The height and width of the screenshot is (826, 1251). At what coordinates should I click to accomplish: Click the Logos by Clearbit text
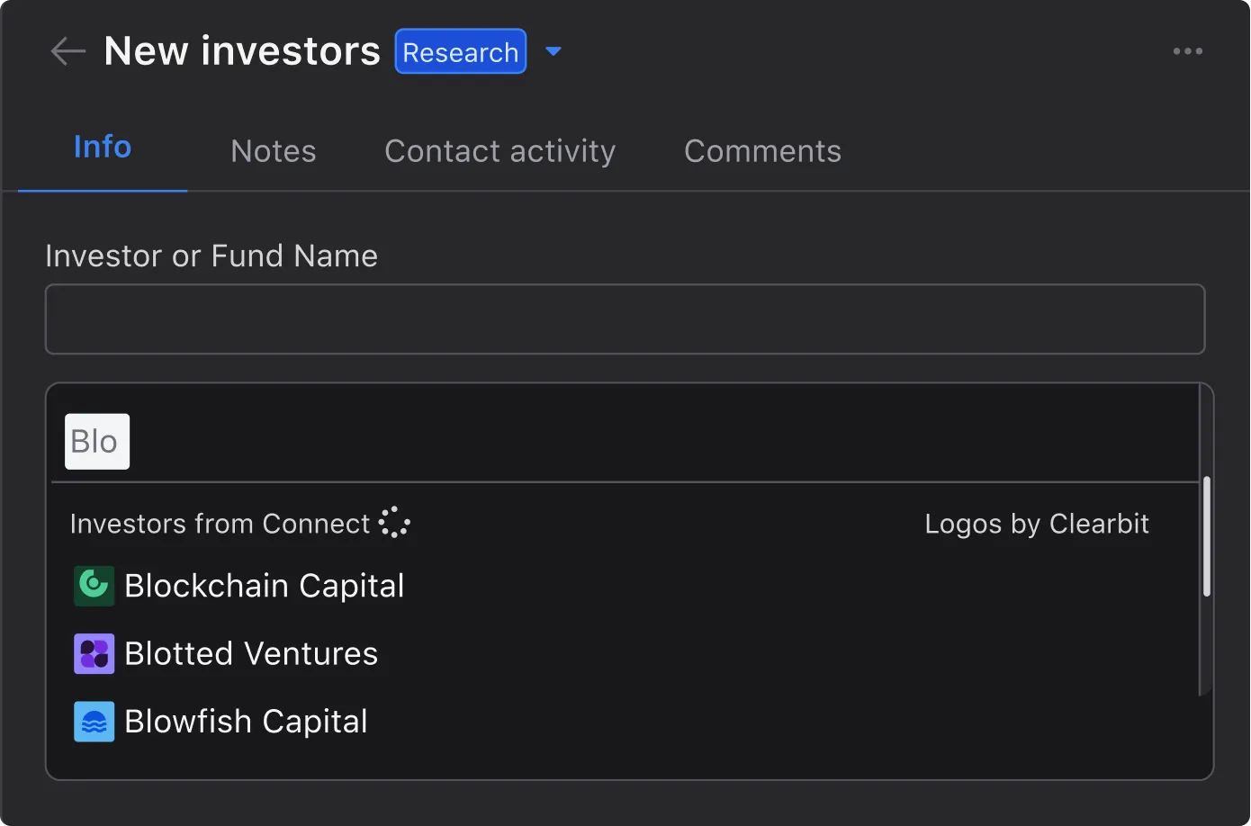(x=1037, y=524)
